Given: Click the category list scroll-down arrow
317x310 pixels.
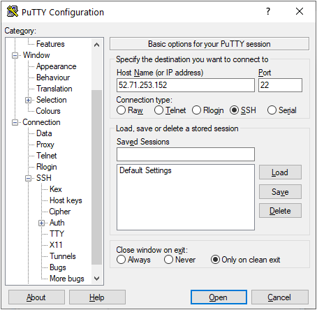Looking at the screenshot, I should point(96,279).
